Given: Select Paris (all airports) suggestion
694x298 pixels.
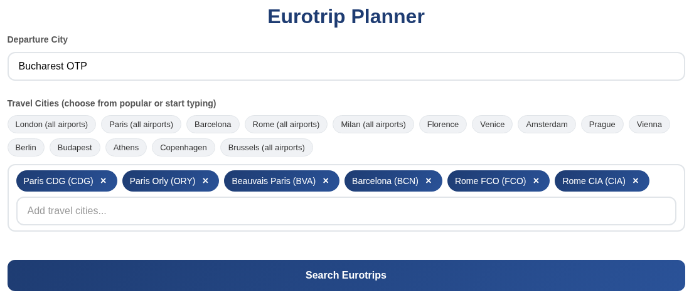Looking at the screenshot, I should coord(141,124).
